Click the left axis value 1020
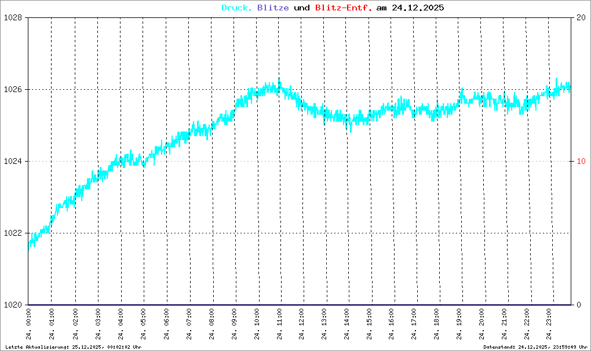 (x=13, y=305)
